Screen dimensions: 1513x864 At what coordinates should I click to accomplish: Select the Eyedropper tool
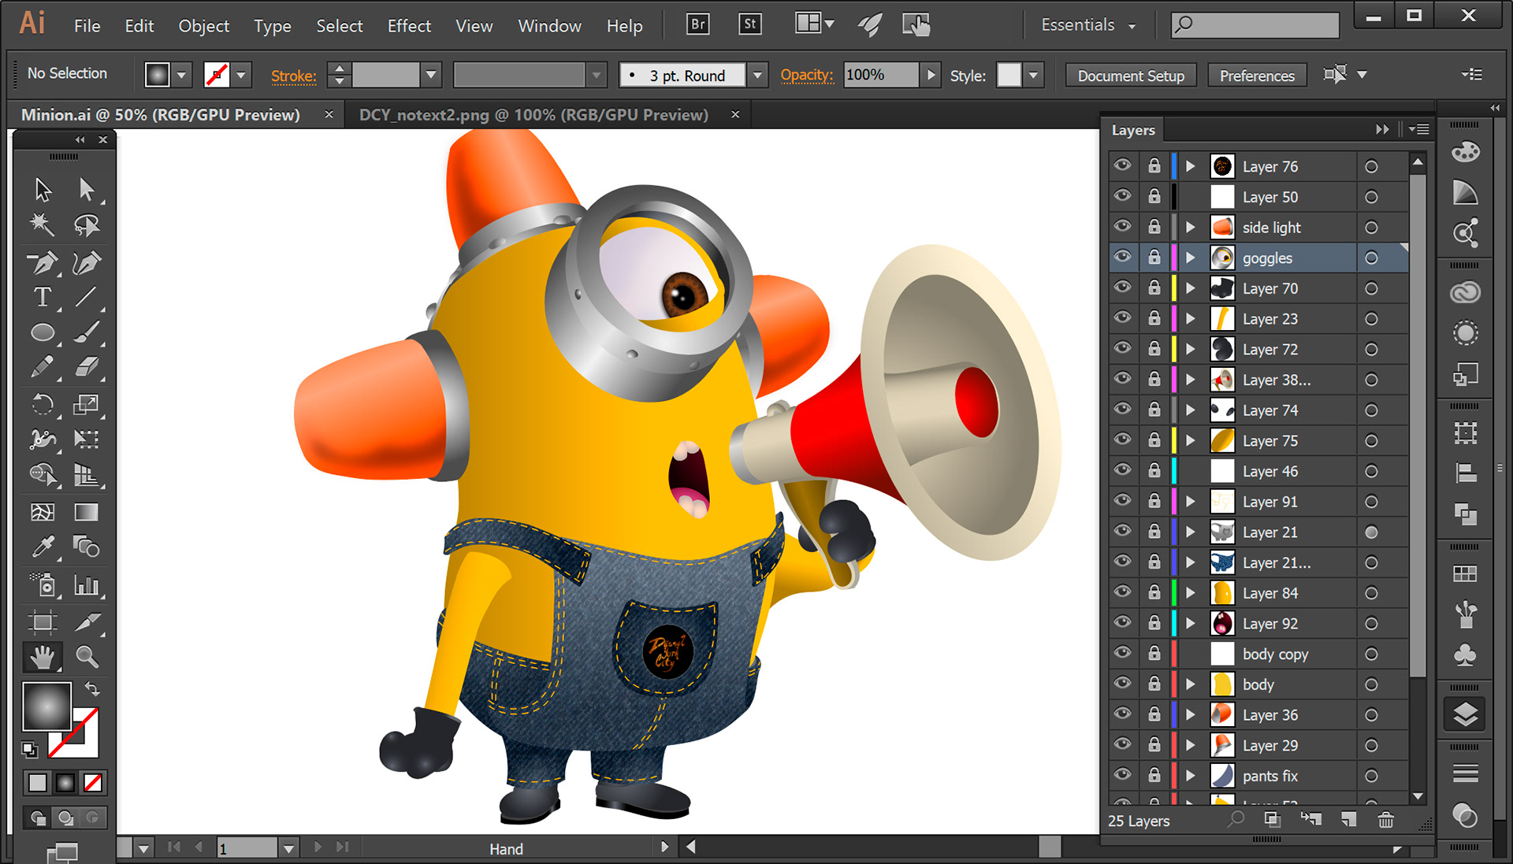(x=43, y=547)
